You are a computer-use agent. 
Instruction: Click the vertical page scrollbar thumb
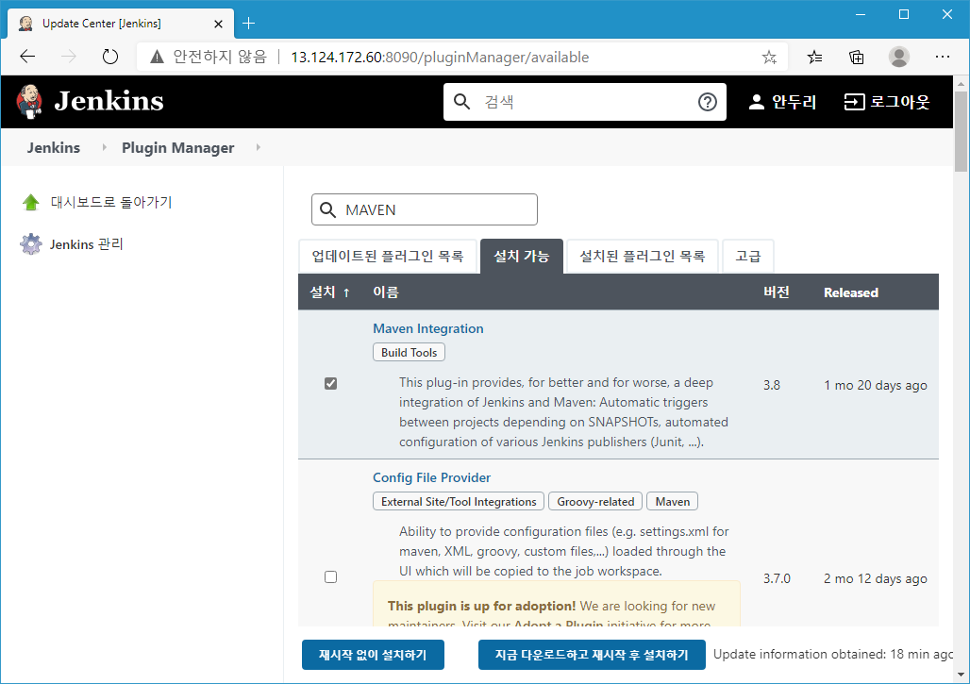click(961, 131)
